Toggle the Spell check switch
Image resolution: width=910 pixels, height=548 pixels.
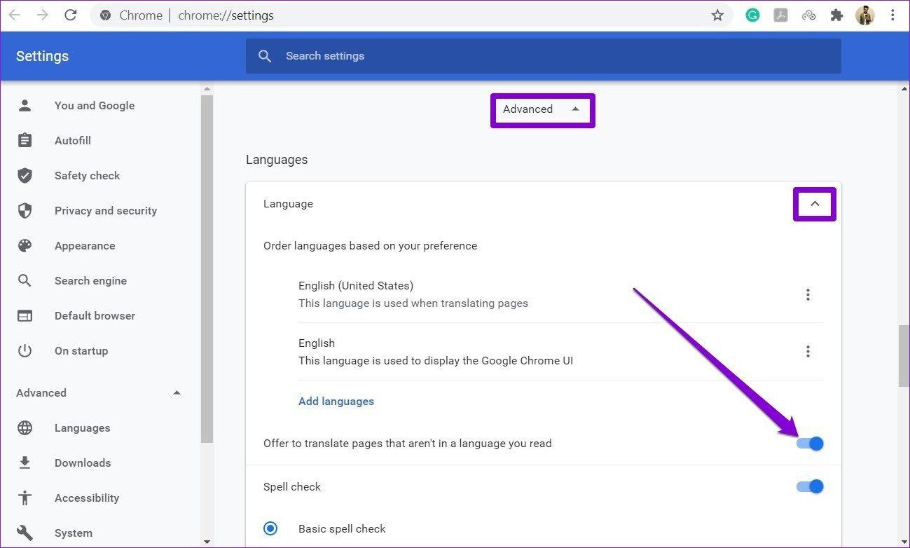(810, 487)
